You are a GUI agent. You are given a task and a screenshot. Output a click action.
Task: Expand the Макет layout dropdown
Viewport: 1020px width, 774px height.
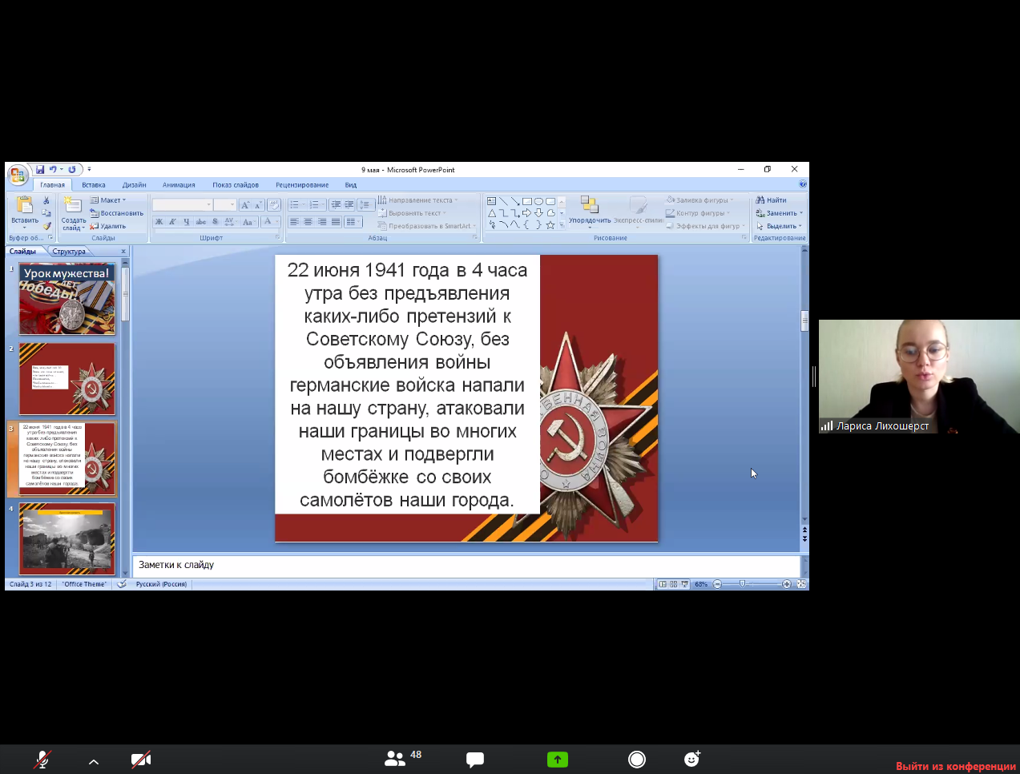109,200
